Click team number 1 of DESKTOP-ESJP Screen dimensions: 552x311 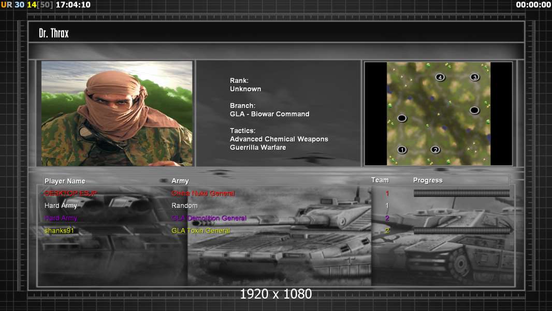[387, 193]
